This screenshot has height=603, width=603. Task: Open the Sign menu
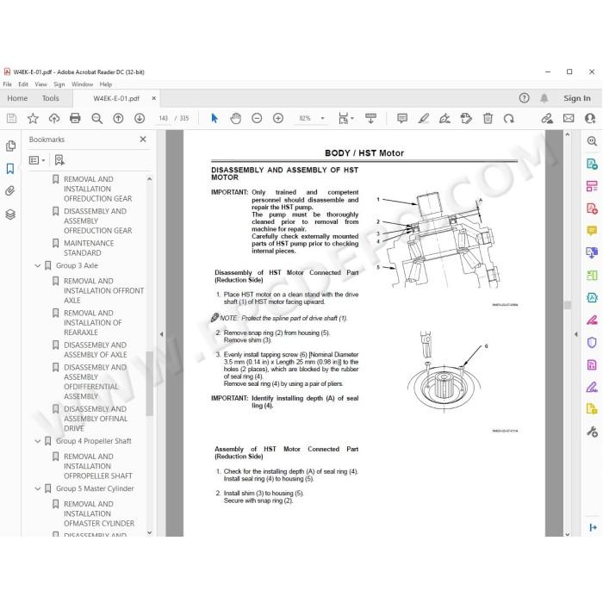pyautogui.click(x=59, y=84)
